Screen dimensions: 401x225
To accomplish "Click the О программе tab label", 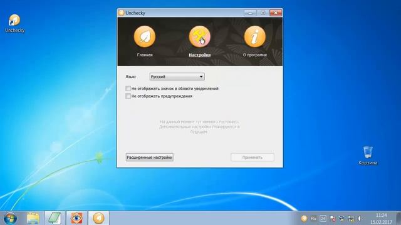I will tap(255, 55).
